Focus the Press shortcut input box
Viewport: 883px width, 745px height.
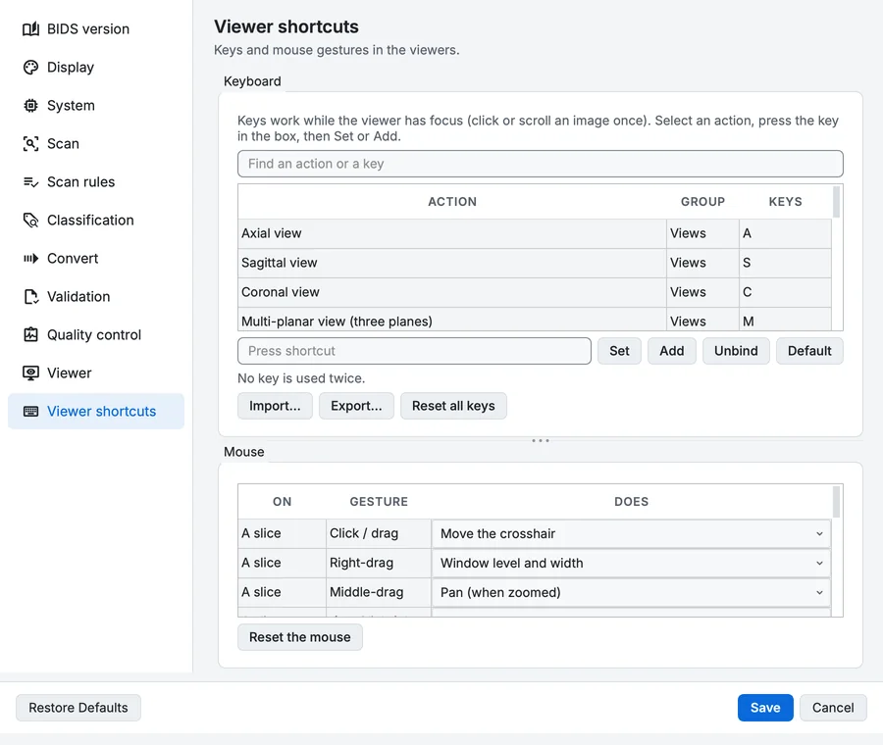point(414,351)
